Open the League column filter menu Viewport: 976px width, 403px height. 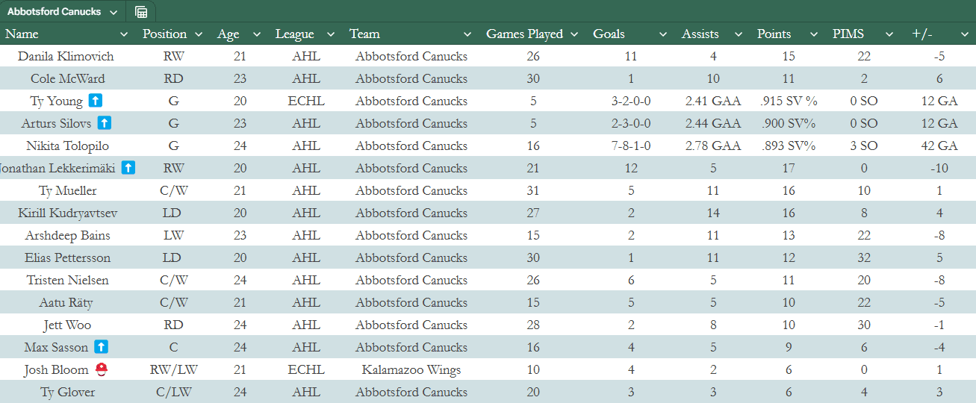click(x=330, y=34)
